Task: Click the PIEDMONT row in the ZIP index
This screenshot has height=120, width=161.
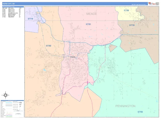Action: 11,17
